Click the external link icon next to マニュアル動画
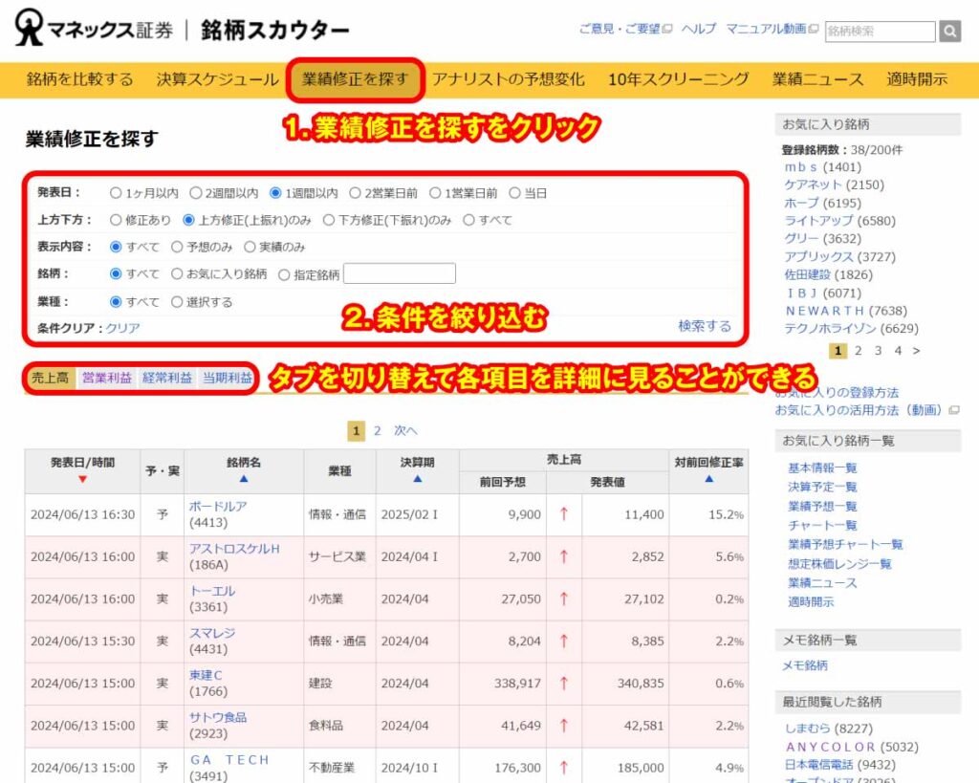The height and width of the screenshot is (783, 979). coord(813,29)
